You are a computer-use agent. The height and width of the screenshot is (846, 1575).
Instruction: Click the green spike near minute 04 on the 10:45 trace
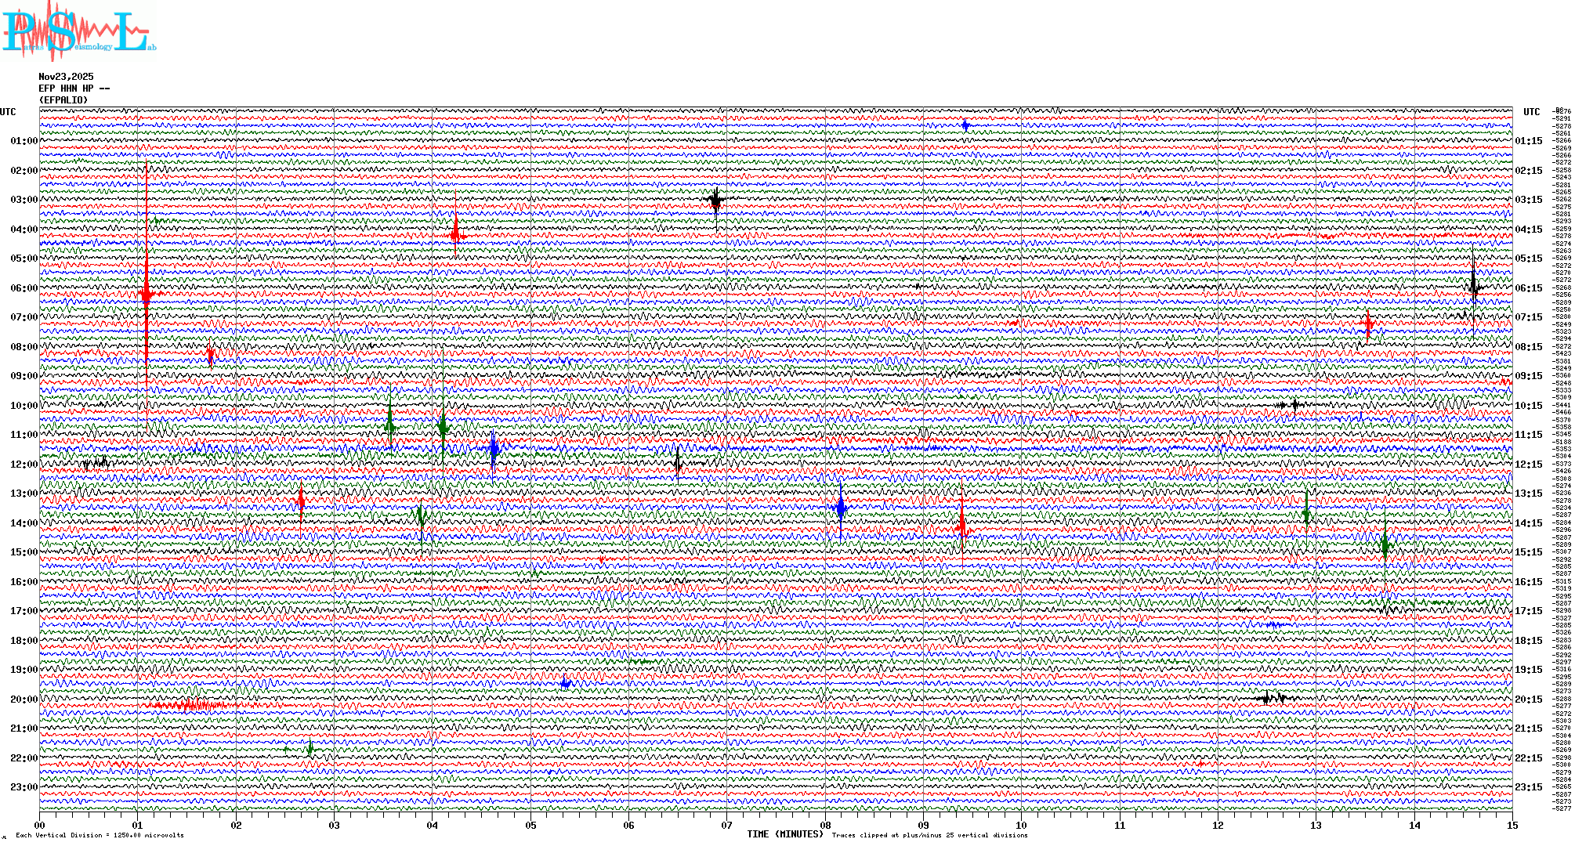443,427
